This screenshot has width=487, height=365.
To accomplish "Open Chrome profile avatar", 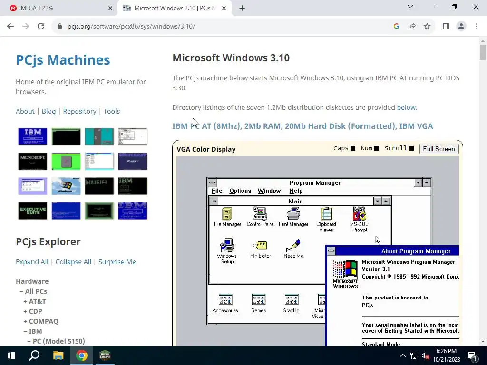I will click(x=461, y=27).
